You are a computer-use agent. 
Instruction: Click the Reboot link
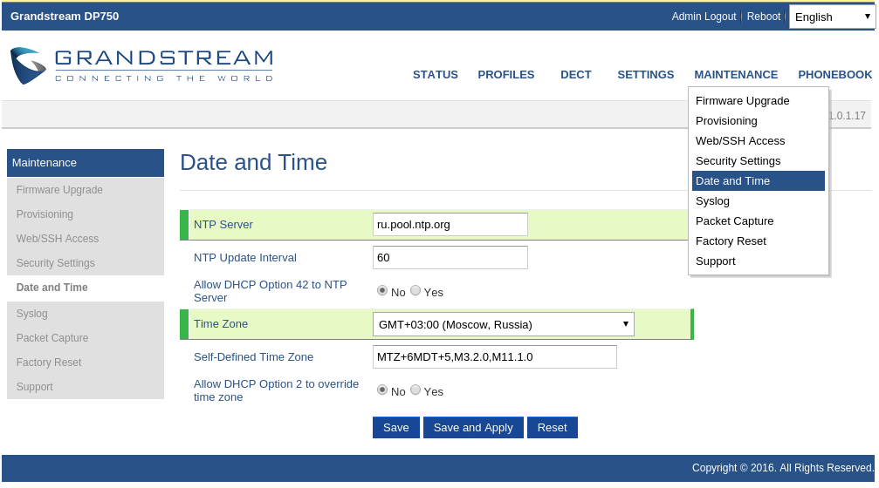[764, 17]
